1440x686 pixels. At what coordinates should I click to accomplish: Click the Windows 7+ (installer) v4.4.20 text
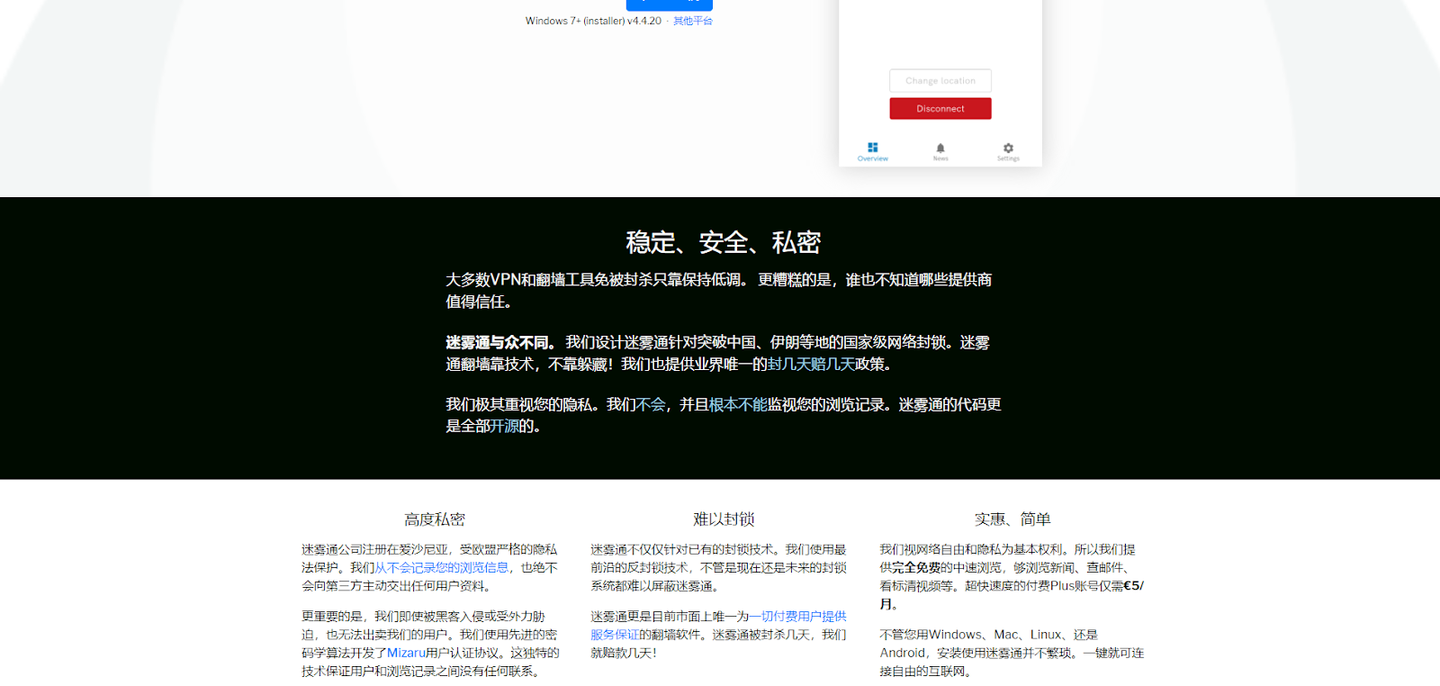593,21
